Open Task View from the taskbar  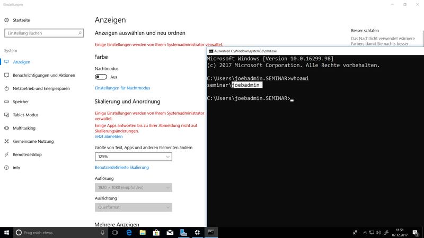[x=114, y=232]
